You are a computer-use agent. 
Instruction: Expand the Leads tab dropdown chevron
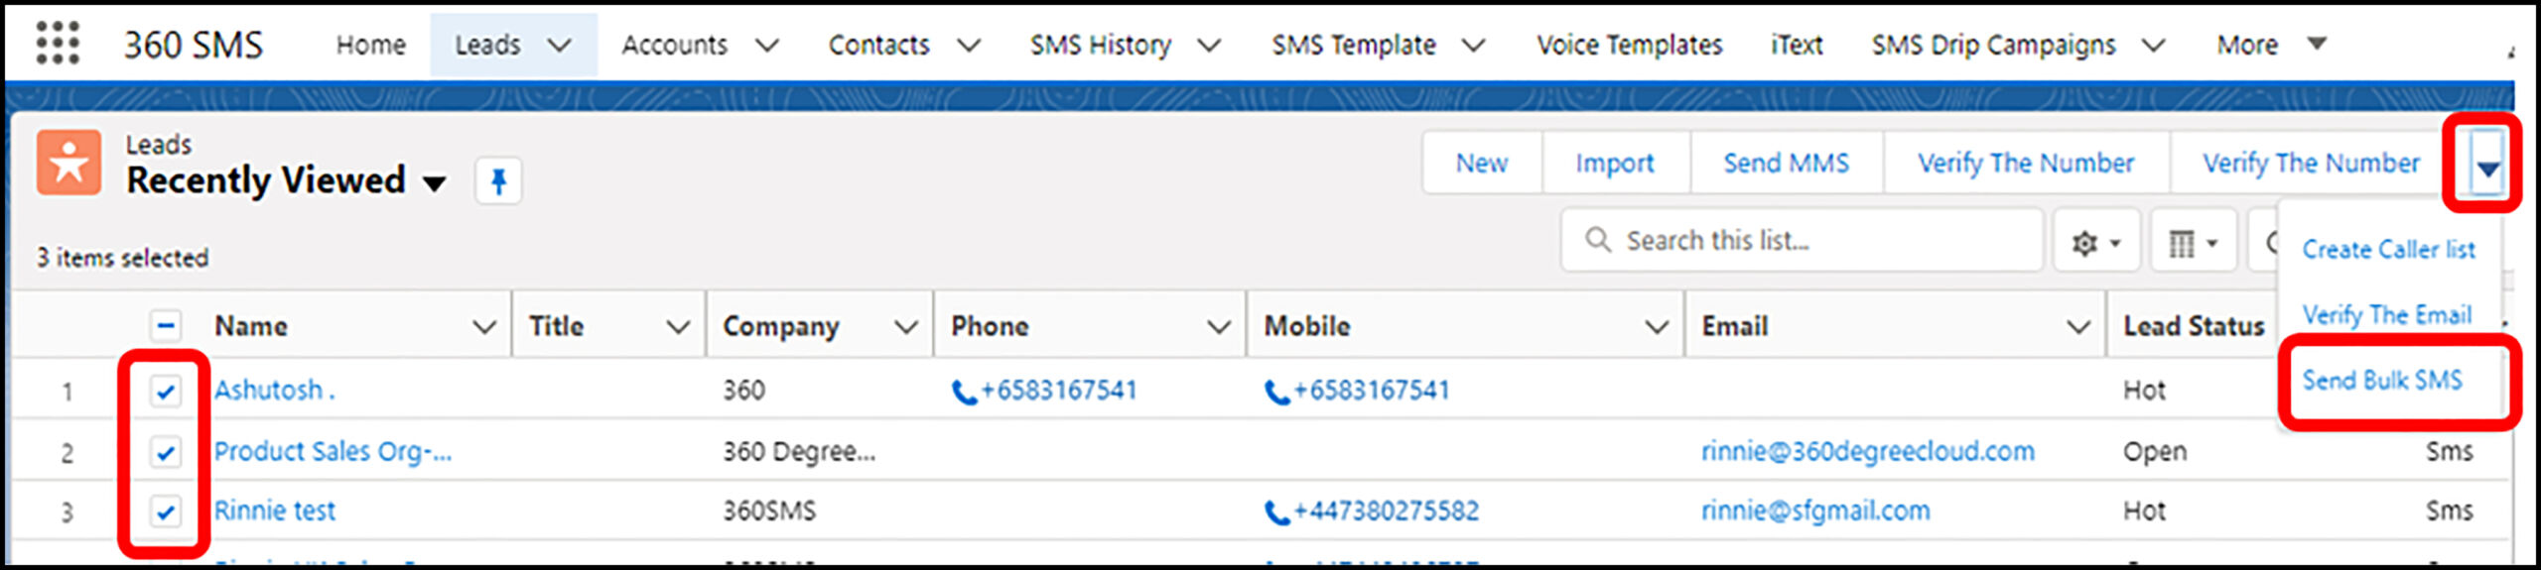tap(560, 45)
